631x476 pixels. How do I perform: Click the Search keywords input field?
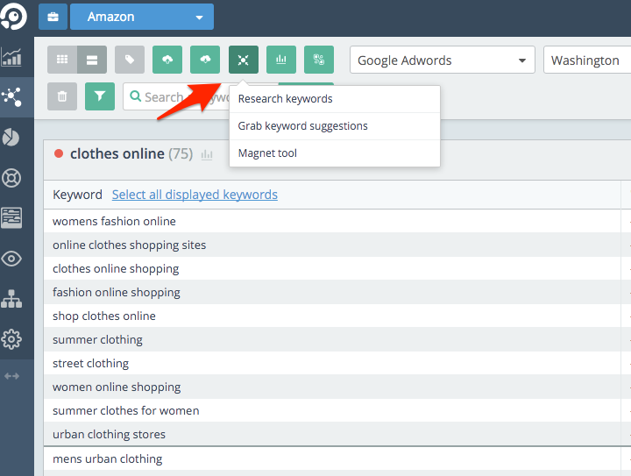176,96
